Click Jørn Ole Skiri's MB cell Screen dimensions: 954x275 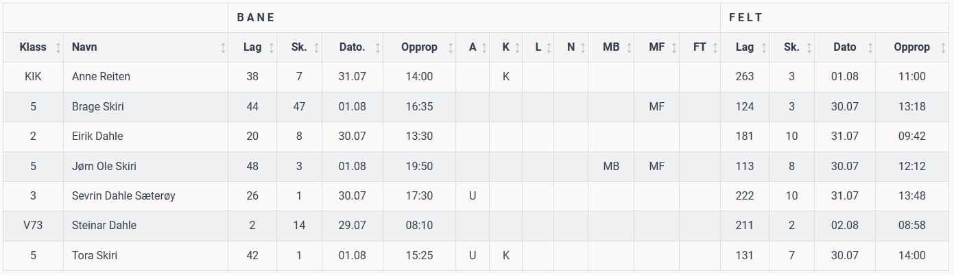point(611,166)
